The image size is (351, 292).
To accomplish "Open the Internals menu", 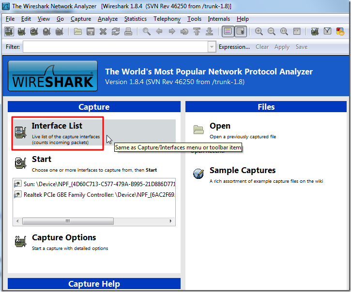I will pos(219,19).
